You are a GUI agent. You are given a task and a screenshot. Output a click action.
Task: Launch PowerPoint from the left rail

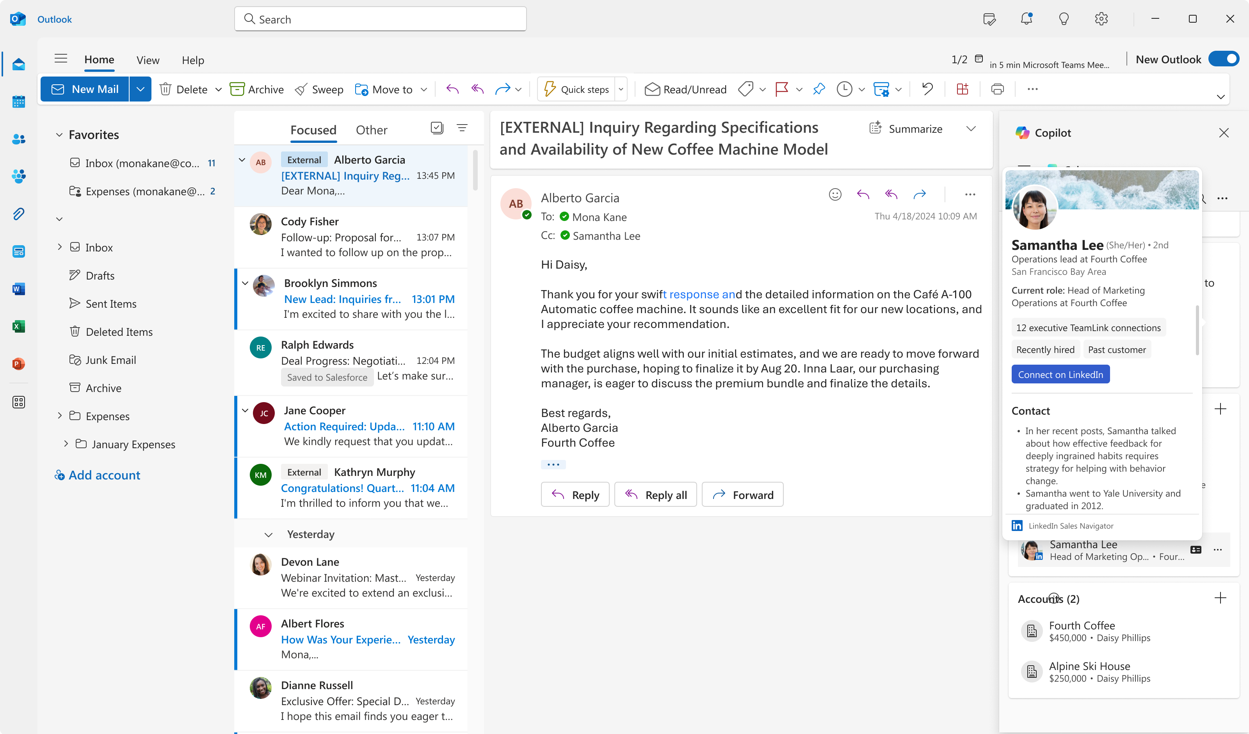(18, 363)
